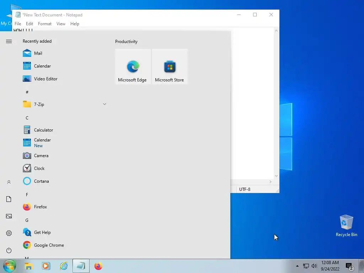Image resolution: width=364 pixels, height=273 pixels.
Task: Launch Cortana from app list
Action: (x=65, y=181)
